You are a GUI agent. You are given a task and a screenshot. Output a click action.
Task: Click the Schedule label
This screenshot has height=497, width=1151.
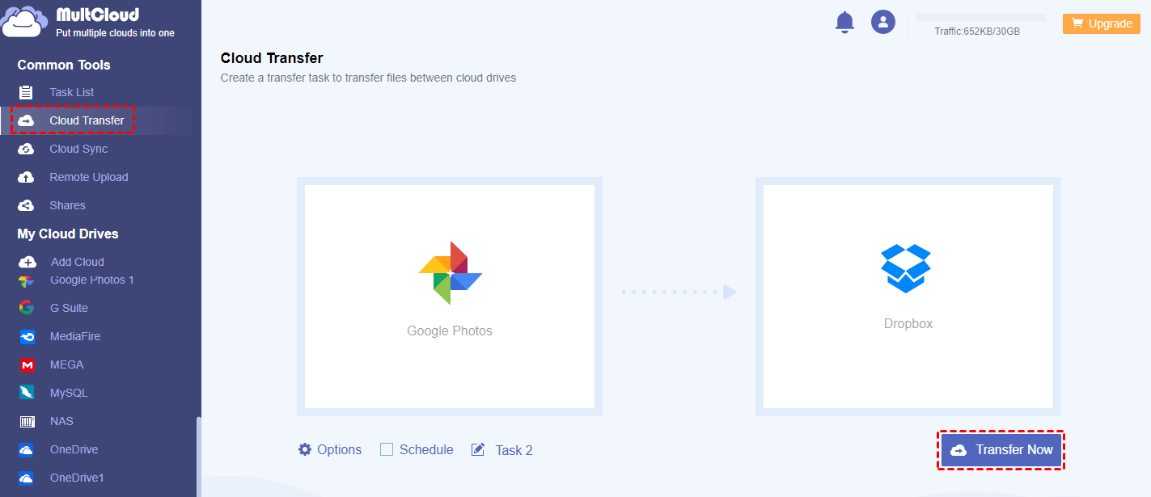click(x=426, y=449)
